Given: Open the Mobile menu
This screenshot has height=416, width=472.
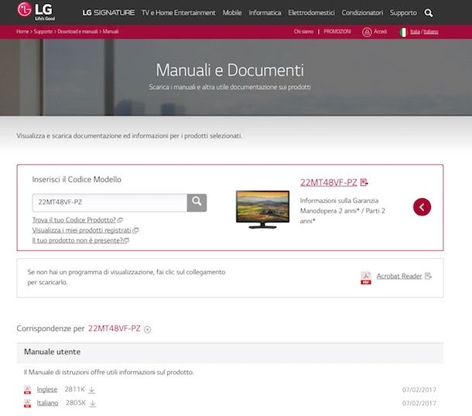Looking at the screenshot, I should click(x=232, y=12).
